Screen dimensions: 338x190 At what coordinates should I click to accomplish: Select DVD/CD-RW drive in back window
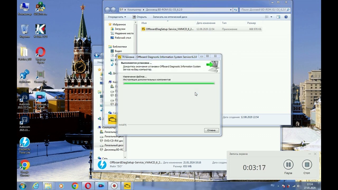[x=112, y=141]
